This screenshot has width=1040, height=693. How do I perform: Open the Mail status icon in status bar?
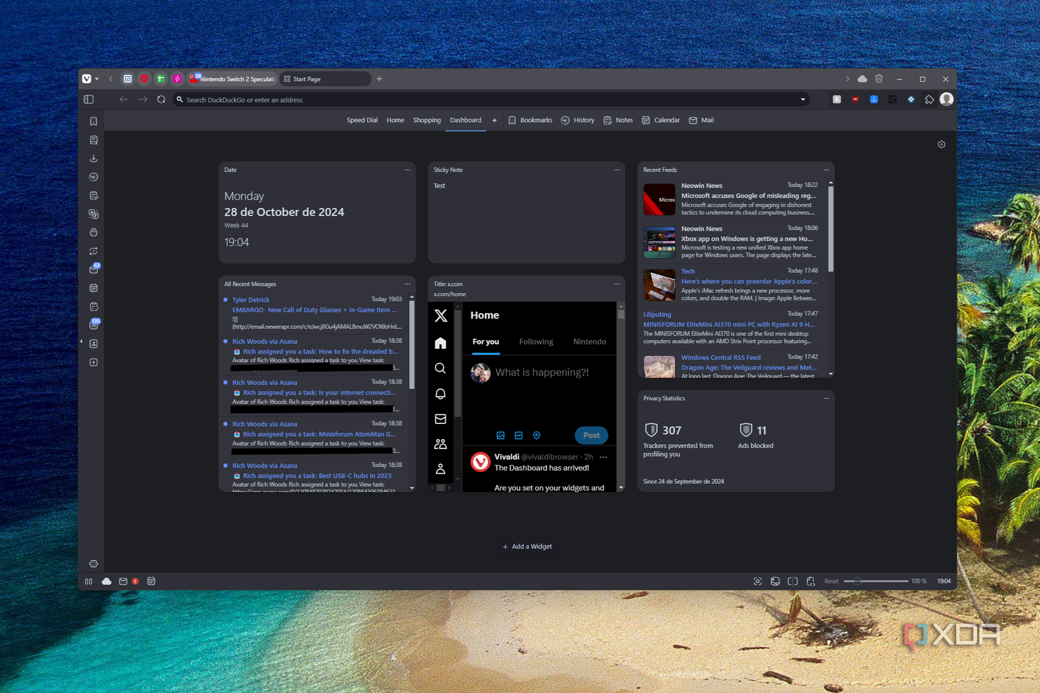(x=124, y=581)
